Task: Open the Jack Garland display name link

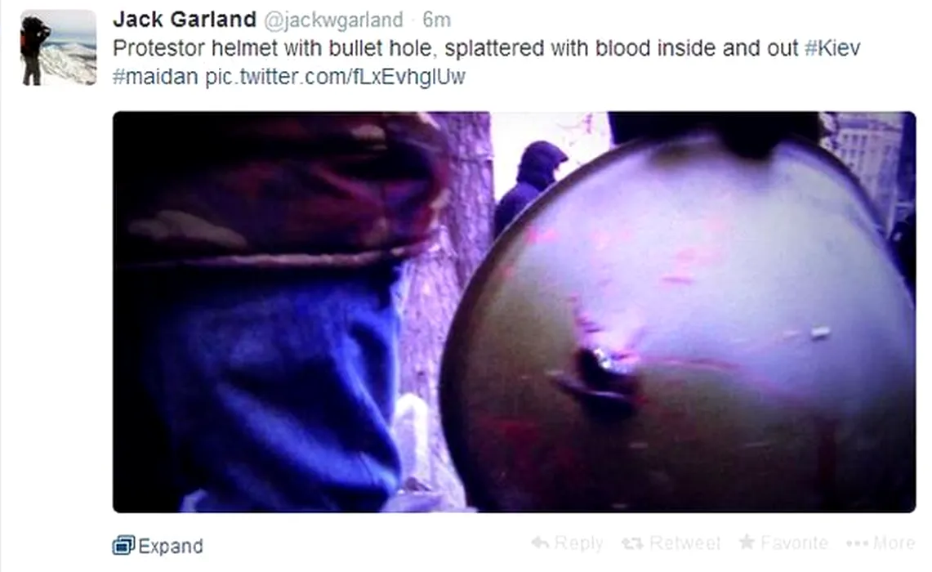Action: pyautogui.click(x=185, y=20)
